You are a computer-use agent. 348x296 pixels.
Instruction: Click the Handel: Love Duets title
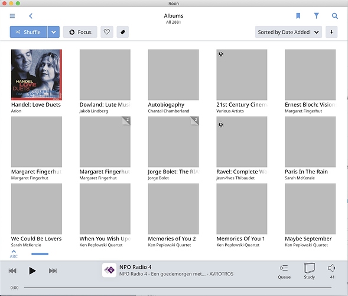[35, 105]
